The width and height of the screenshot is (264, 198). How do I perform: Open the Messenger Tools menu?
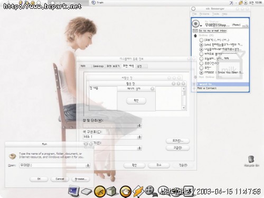(215, 14)
